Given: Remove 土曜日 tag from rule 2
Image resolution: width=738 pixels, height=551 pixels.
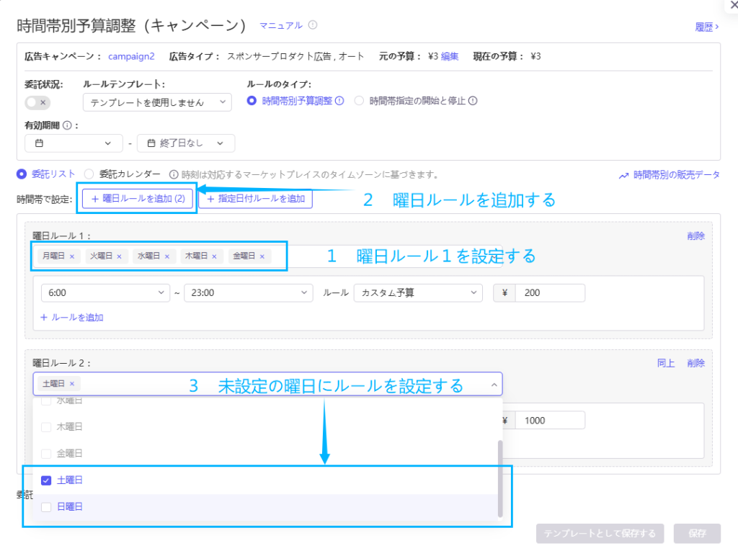Looking at the screenshot, I should (72, 384).
